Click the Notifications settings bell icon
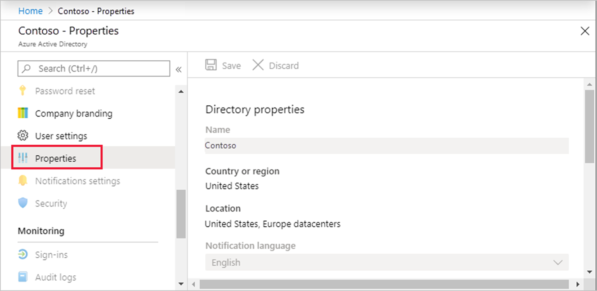 coord(22,181)
